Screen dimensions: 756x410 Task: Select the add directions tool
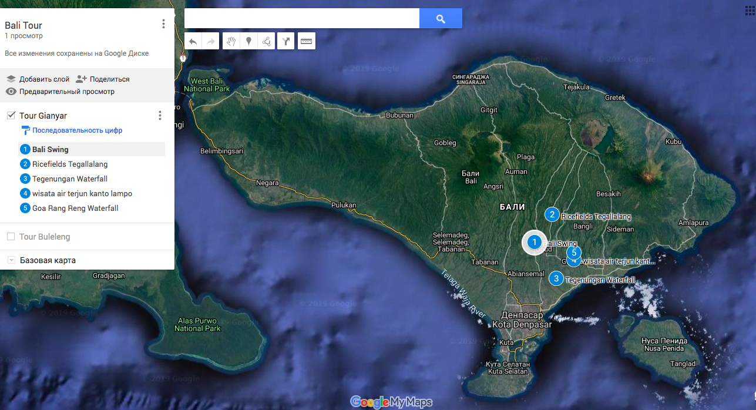(286, 41)
